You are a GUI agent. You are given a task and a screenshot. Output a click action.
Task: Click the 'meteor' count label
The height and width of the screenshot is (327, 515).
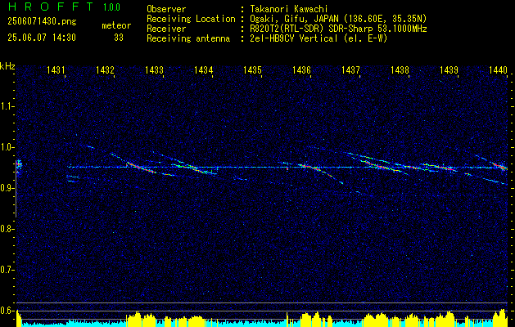[116, 25]
